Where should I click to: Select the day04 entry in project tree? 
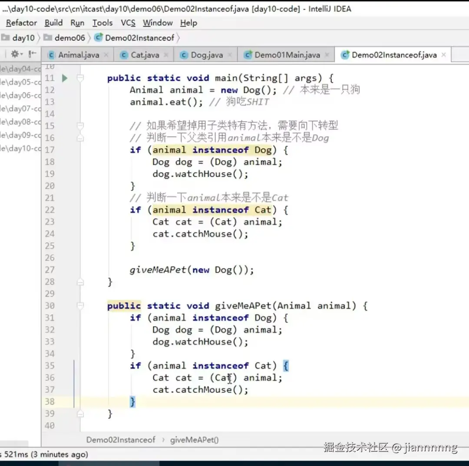click(x=20, y=69)
